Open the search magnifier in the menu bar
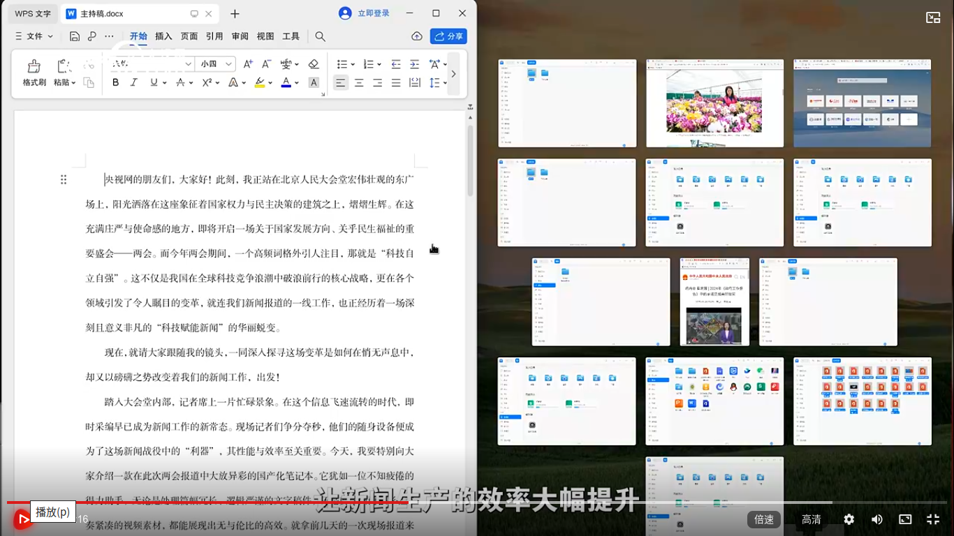The image size is (954, 536). click(320, 36)
